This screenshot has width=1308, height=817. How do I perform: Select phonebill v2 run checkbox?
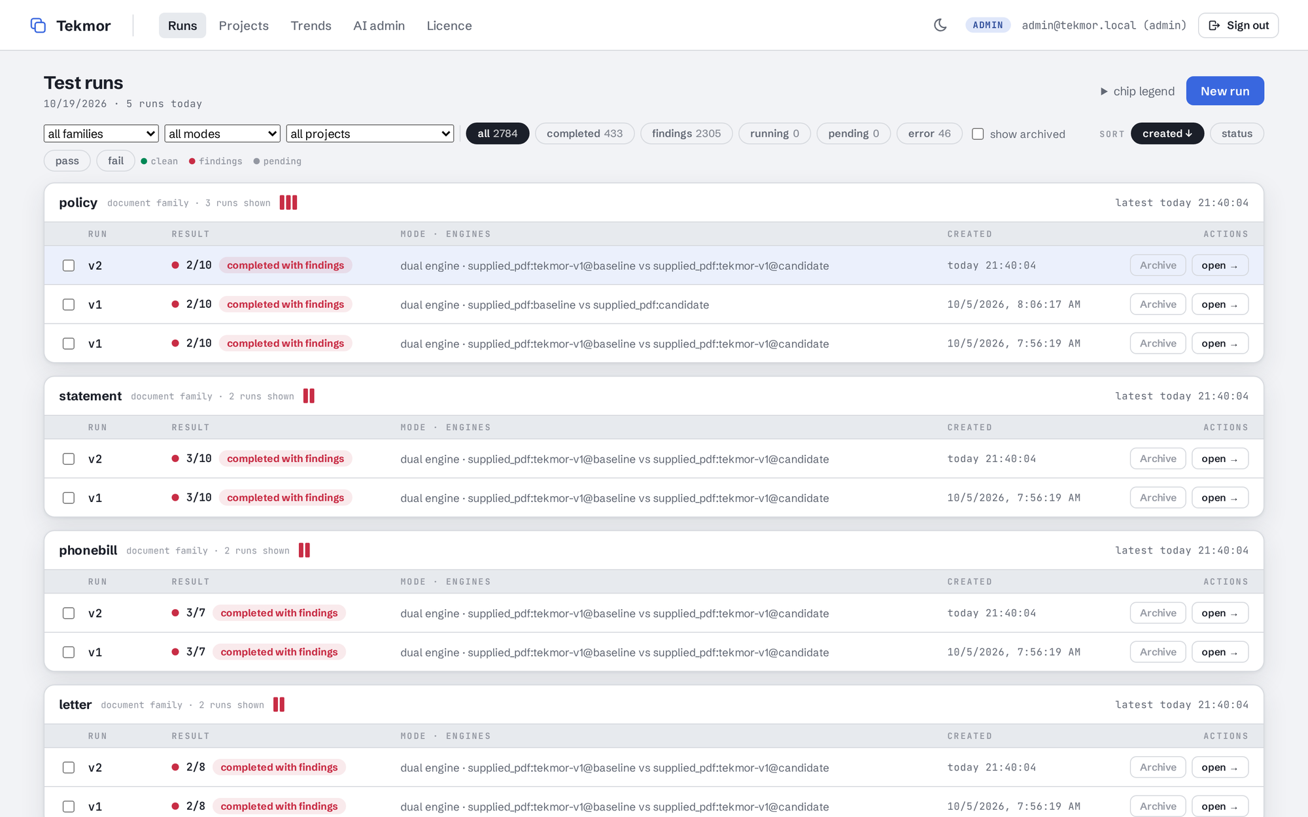pyautogui.click(x=69, y=613)
